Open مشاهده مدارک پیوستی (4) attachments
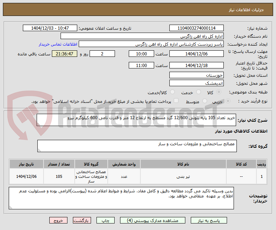The width and height of the screenshot is (276, 230). [152, 220]
